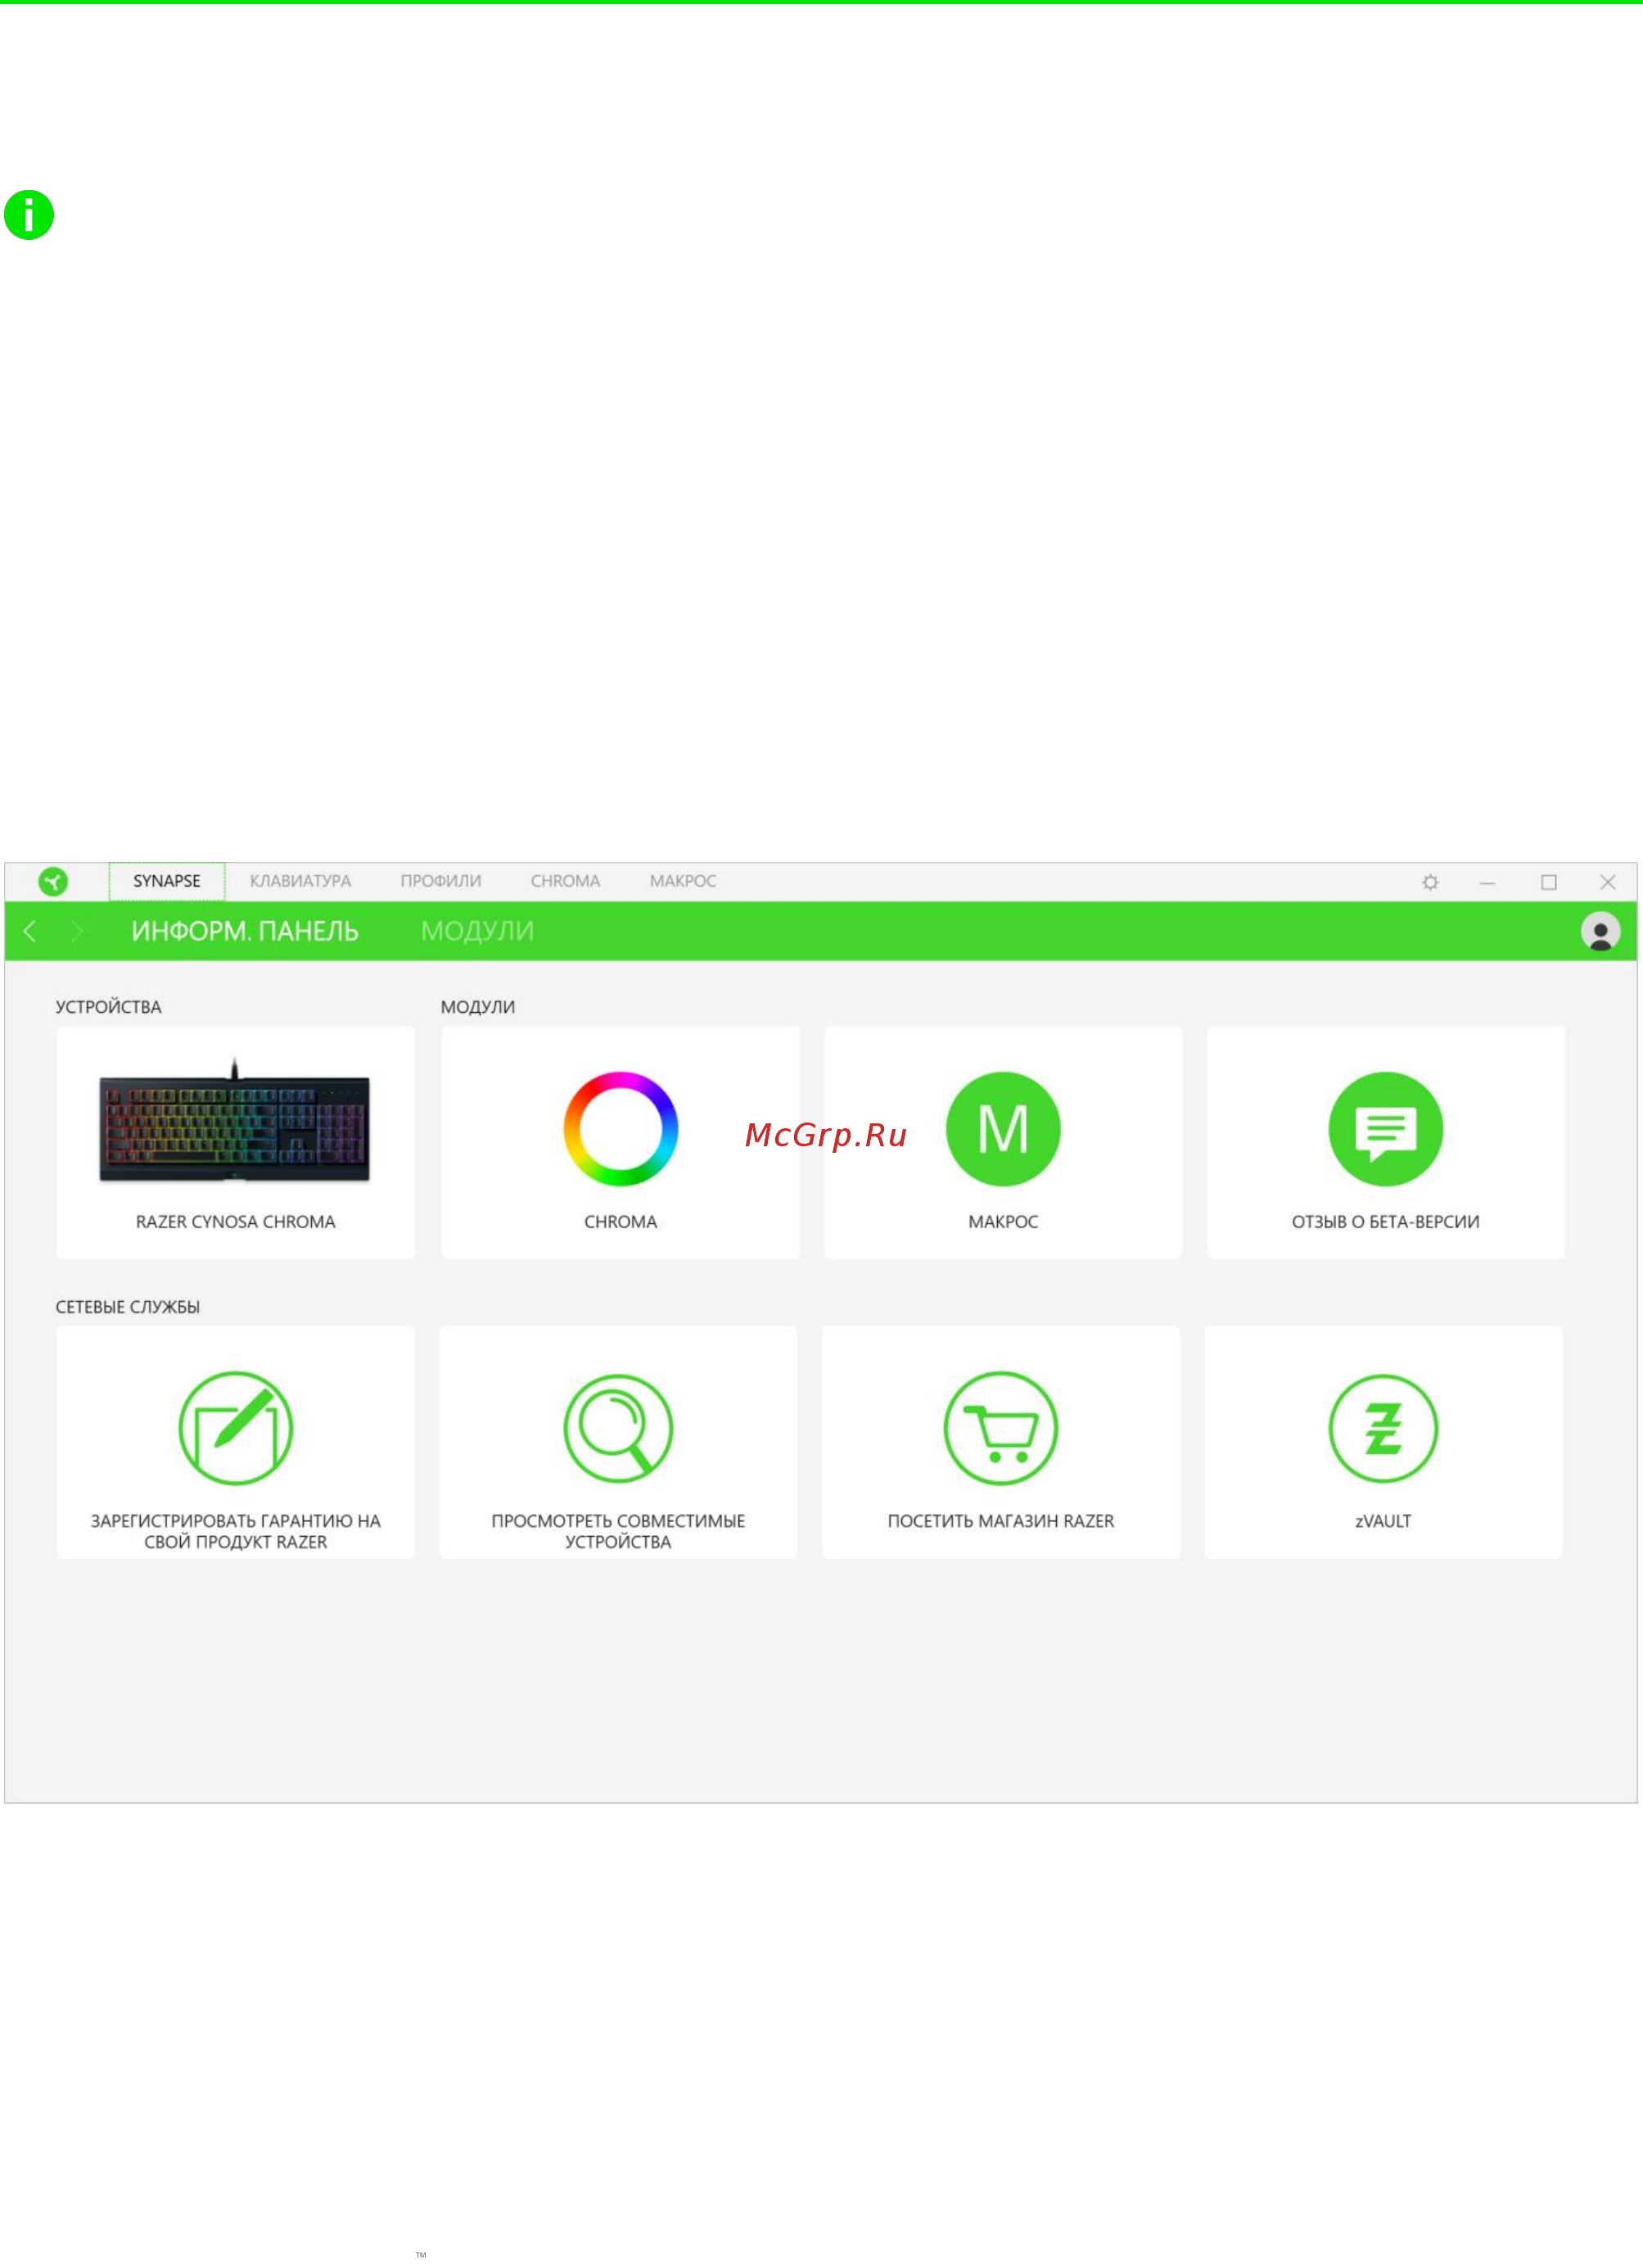The height and width of the screenshot is (2268, 1643).
Task: Click Отзыв о бета-версии label
Action: pyautogui.click(x=1385, y=1221)
